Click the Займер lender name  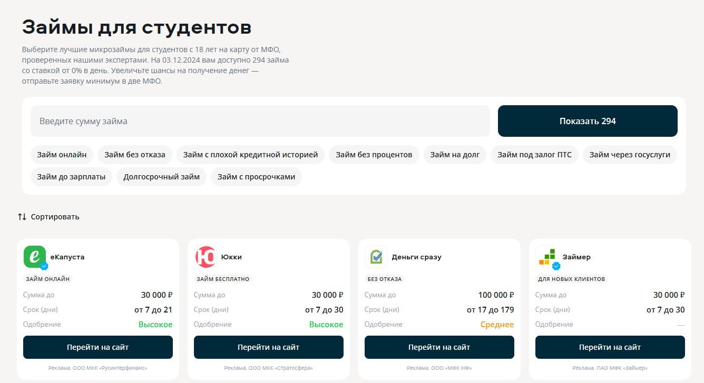[x=576, y=257]
